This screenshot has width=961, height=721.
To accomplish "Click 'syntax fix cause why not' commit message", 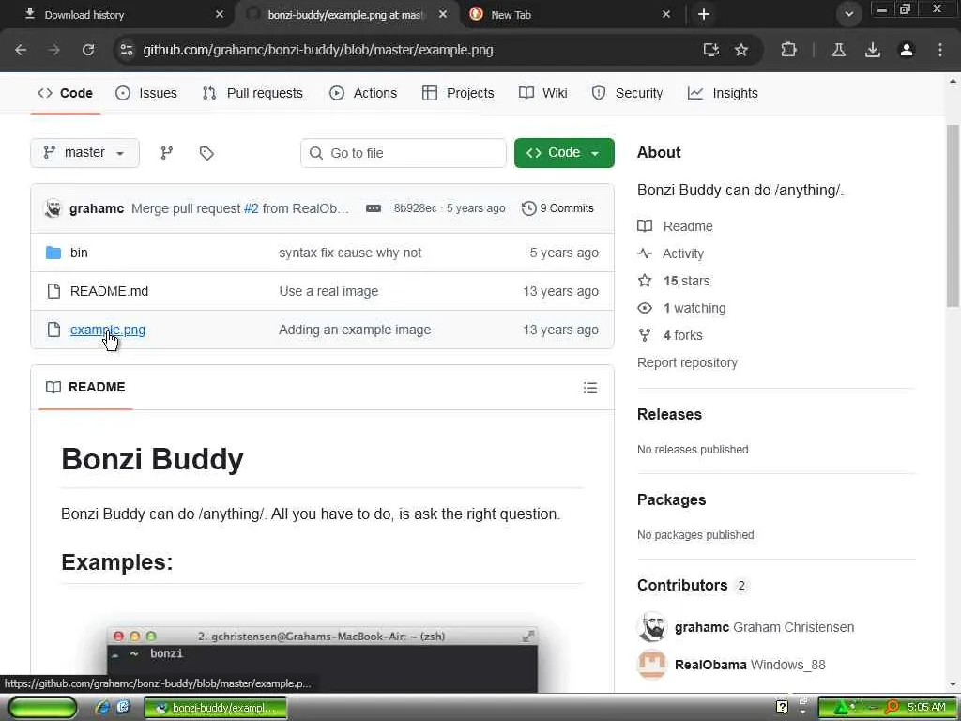I will 350,253.
